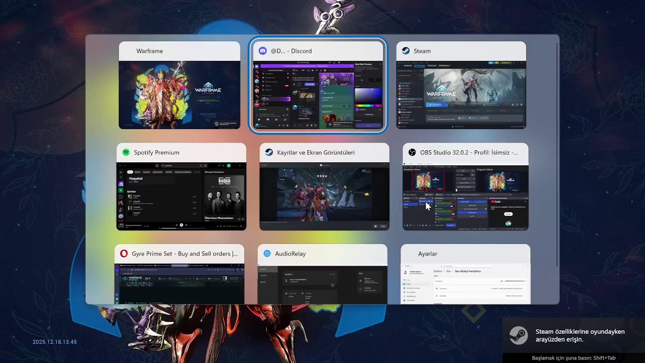Switch to AudioRelay window preview
The height and width of the screenshot is (363, 645).
click(x=322, y=274)
